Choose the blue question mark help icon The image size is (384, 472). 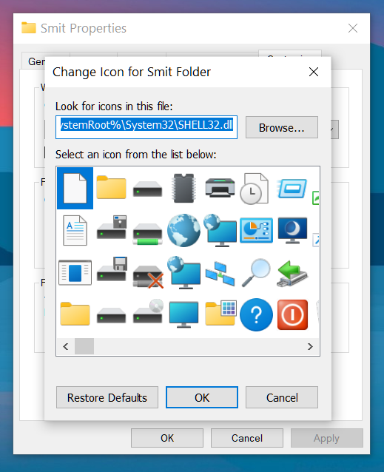pyautogui.click(x=257, y=315)
